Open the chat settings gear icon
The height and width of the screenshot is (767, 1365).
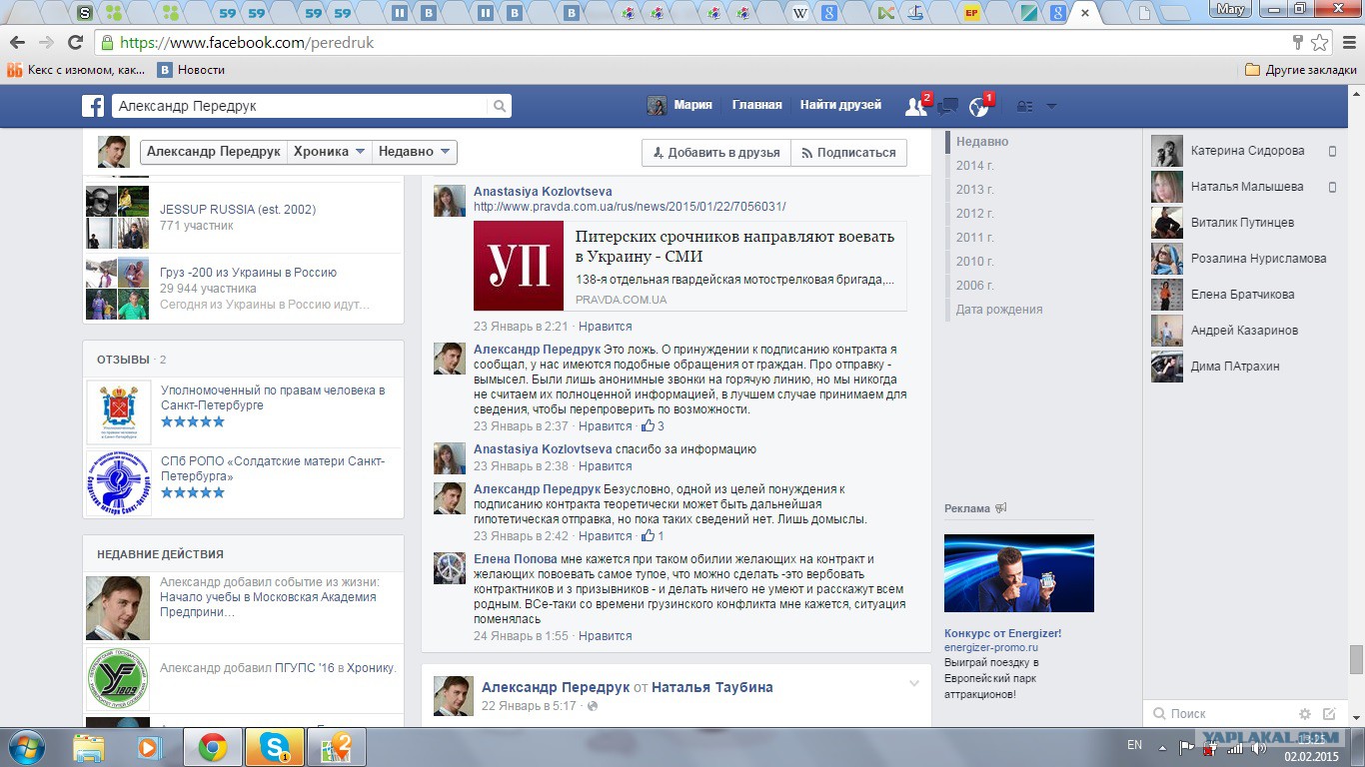[x=1304, y=714]
